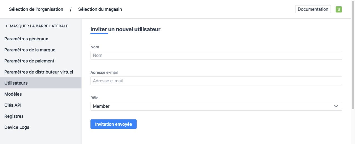Open the Utilisateurs section

[x=16, y=83]
